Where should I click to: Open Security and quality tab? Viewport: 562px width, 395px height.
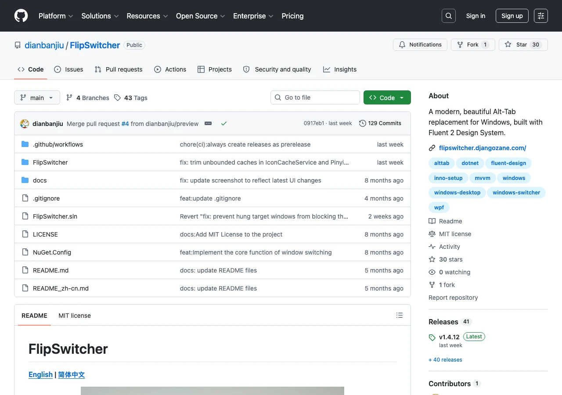(x=277, y=69)
